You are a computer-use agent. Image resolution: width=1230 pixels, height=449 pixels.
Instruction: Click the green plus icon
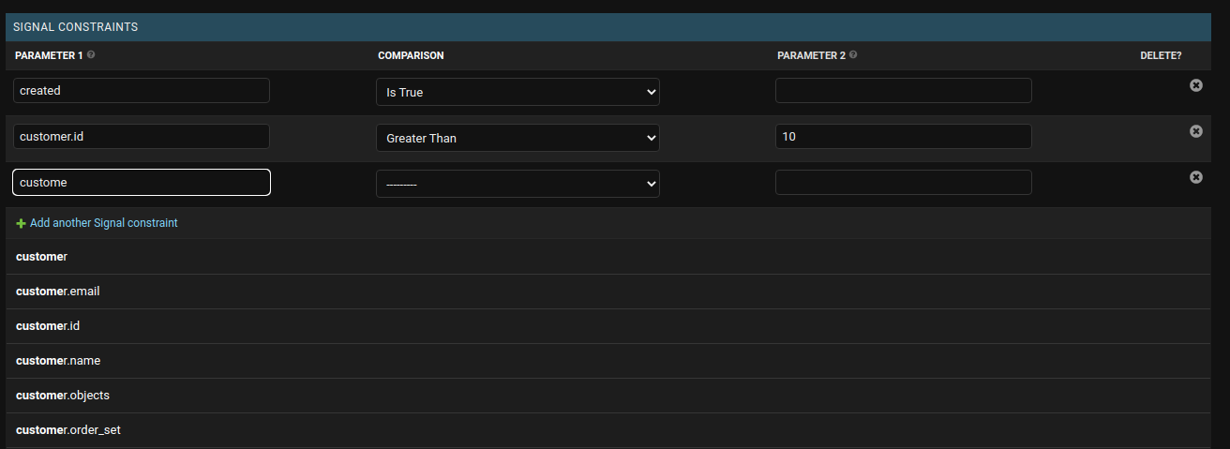21,223
